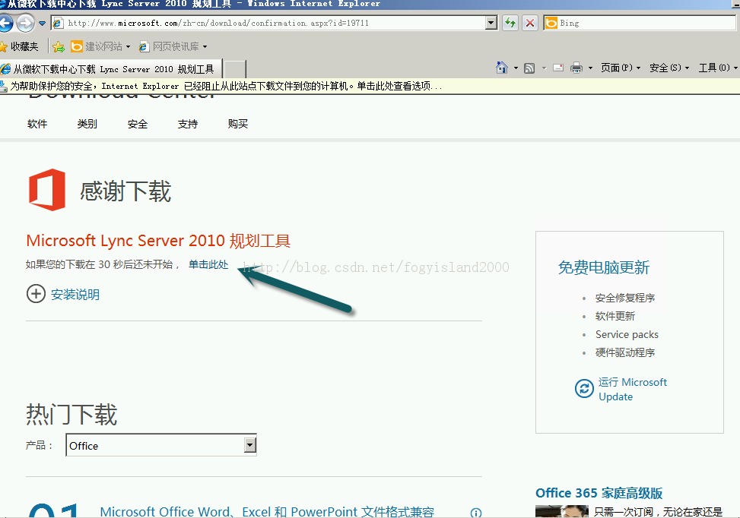Click the RSS feeds icon
Viewport: 740px width, 518px height.
click(529, 68)
